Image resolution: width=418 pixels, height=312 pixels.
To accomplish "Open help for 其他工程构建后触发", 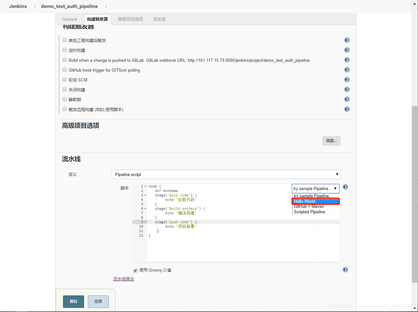I will [347, 40].
